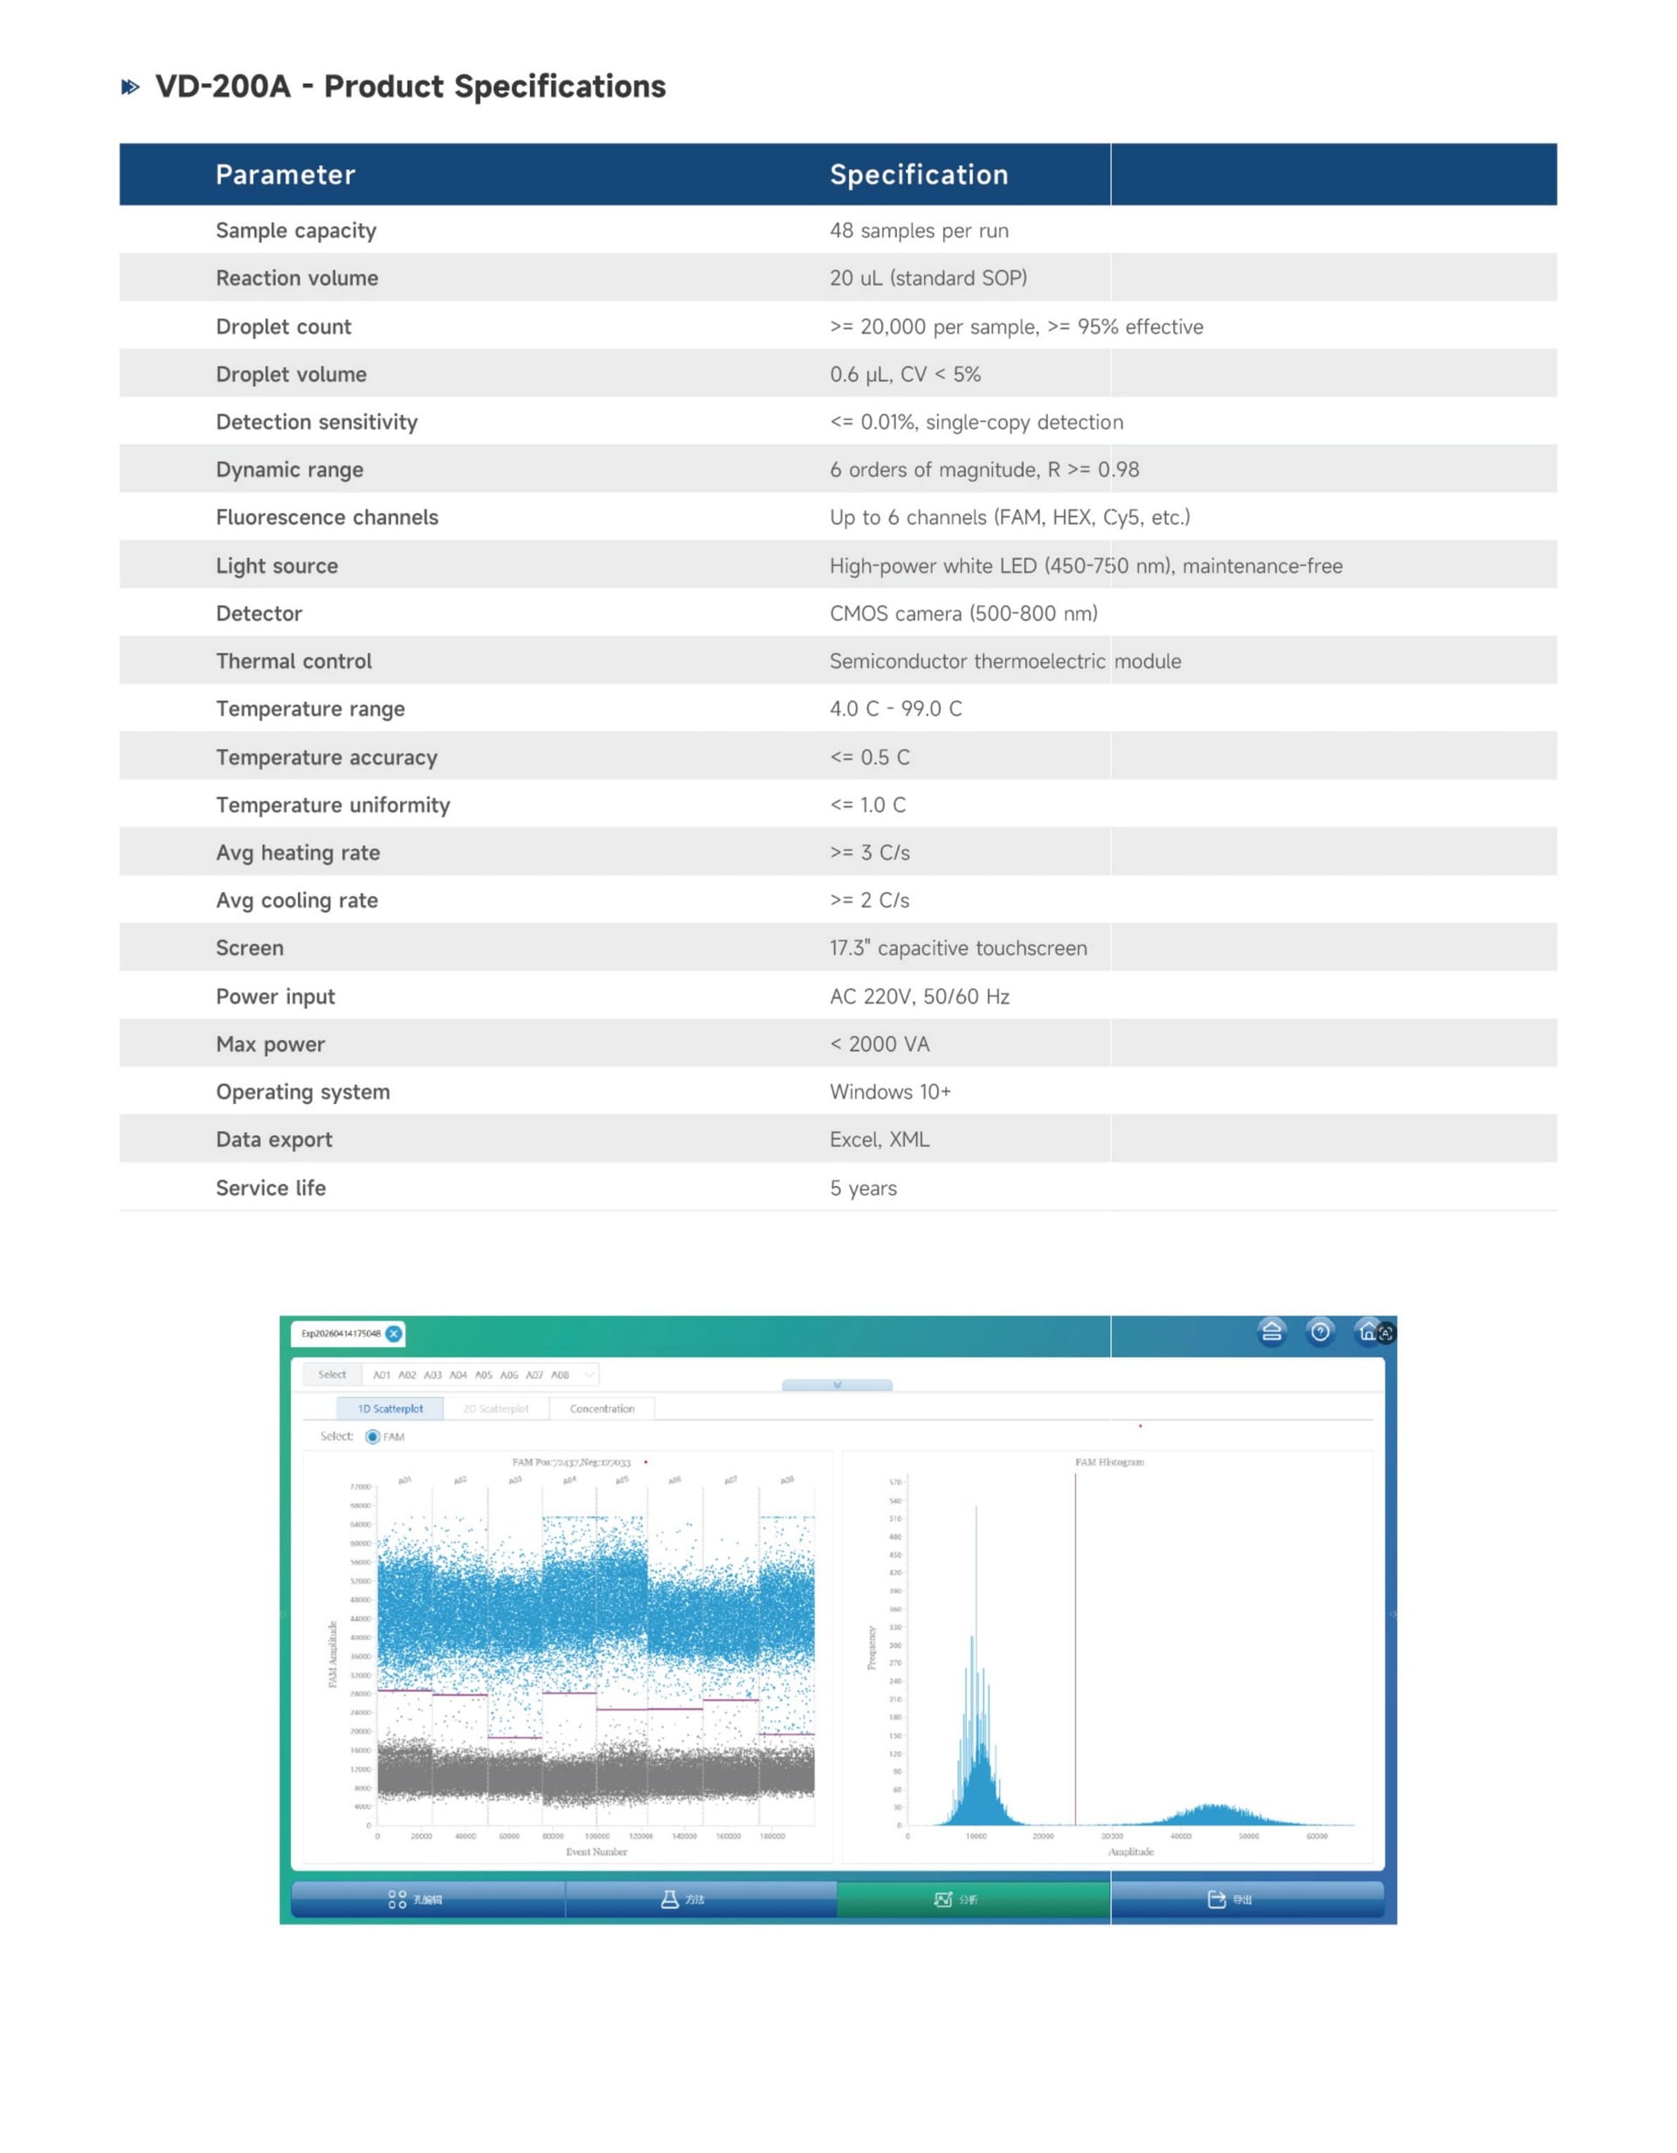Image resolution: width=1677 pixels, height=2153 pixels.
Task: Click the "48 samples per run" value
Action: [919, 230]
